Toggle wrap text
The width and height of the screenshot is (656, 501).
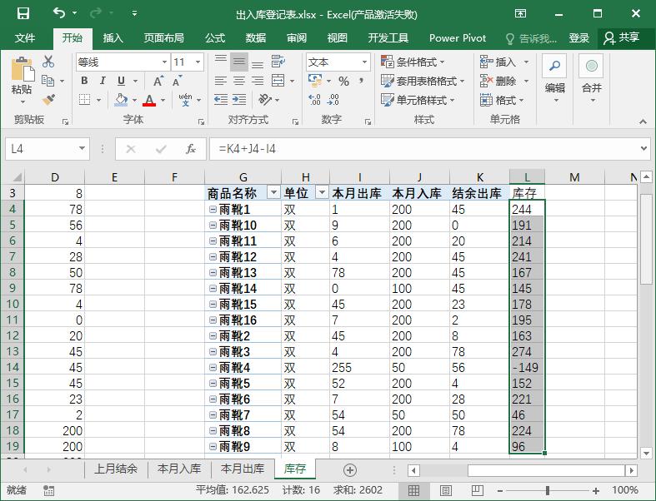coord(278,62)
